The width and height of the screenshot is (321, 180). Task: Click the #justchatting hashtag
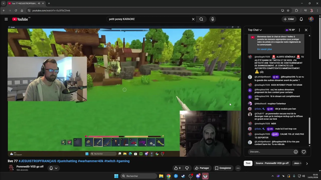click(67, 161)
